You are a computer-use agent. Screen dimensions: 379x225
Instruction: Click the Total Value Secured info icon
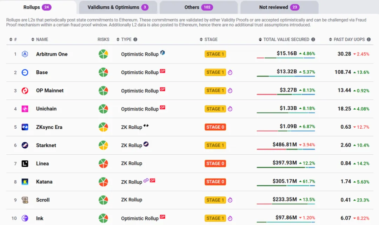[x=313, y=40]
